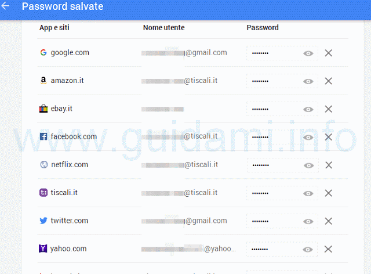The image size is (371, 274).
Task: Click the Facebook favicon icon
Action: (43, 136)
